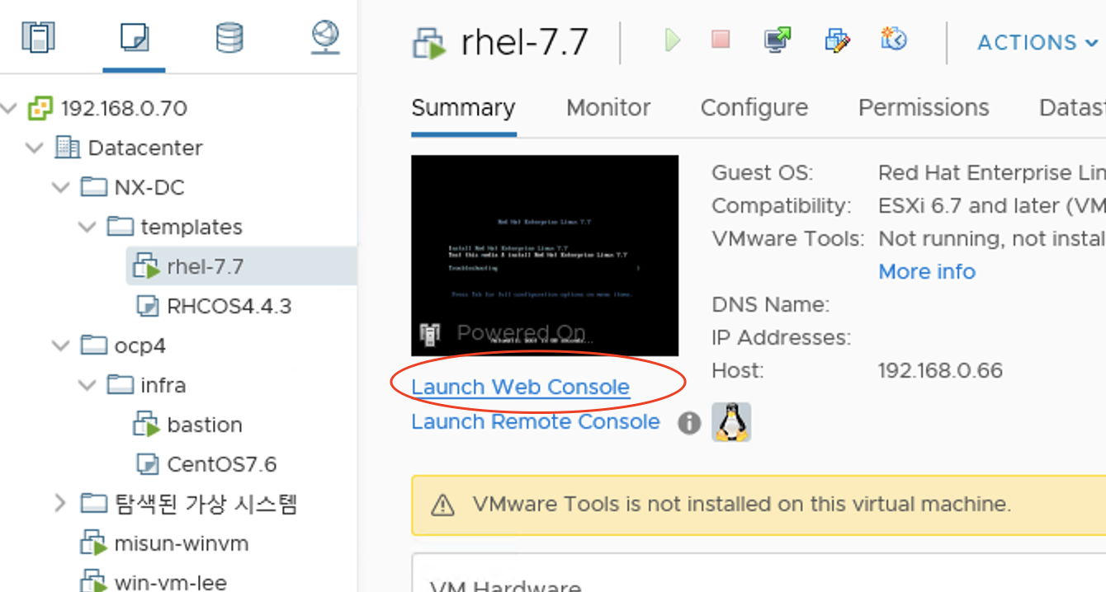
Task: Open Hosts and Clusters inventory view
Action: pyautogui.click(x=37, y=38)
